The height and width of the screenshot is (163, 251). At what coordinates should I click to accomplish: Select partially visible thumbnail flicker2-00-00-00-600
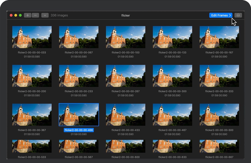click(126, 146)
